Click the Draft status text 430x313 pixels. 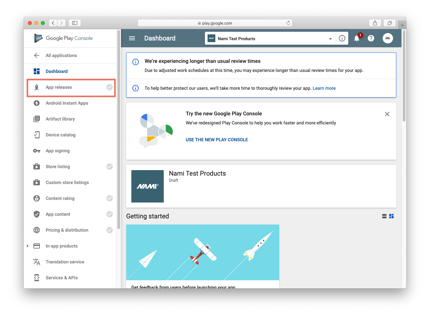pyautogui.click(x=173, y=180)
